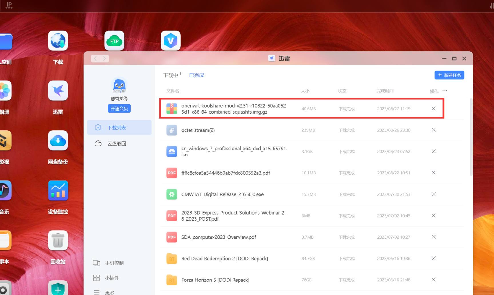The height and width of the screenshot is (295, 494).
Task: Remove the SDA_computex2023_Overview.pdf task
Action: tap(434, 237)
